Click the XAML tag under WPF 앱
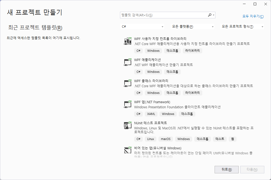 (151, 114)
